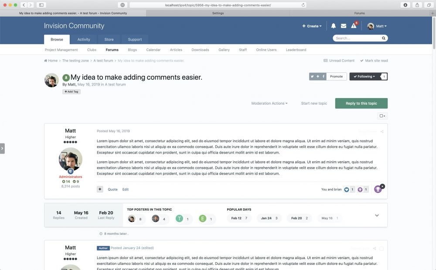The image size is (436, 270).
Task: Share the topic on Twitter
Action: (312, 76)
